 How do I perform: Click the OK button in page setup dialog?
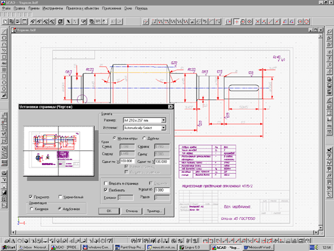point(109,211)
